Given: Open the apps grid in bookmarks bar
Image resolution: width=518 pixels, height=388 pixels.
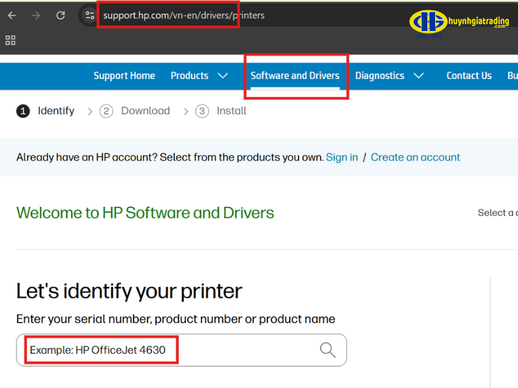Looking at the screenshot, I should pyautogui.click(x=10, y=40).
